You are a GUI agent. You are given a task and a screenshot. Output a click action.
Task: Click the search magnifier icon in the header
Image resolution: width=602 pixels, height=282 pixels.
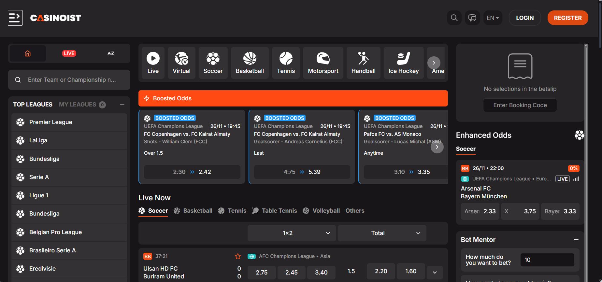pyautogui.click(x=454, y=18)
